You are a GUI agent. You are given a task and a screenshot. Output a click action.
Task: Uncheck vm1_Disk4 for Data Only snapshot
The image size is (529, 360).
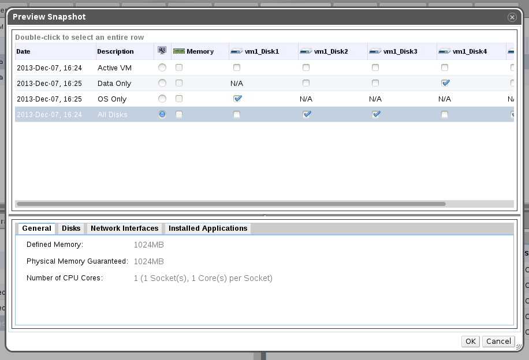tap(445, 83)
